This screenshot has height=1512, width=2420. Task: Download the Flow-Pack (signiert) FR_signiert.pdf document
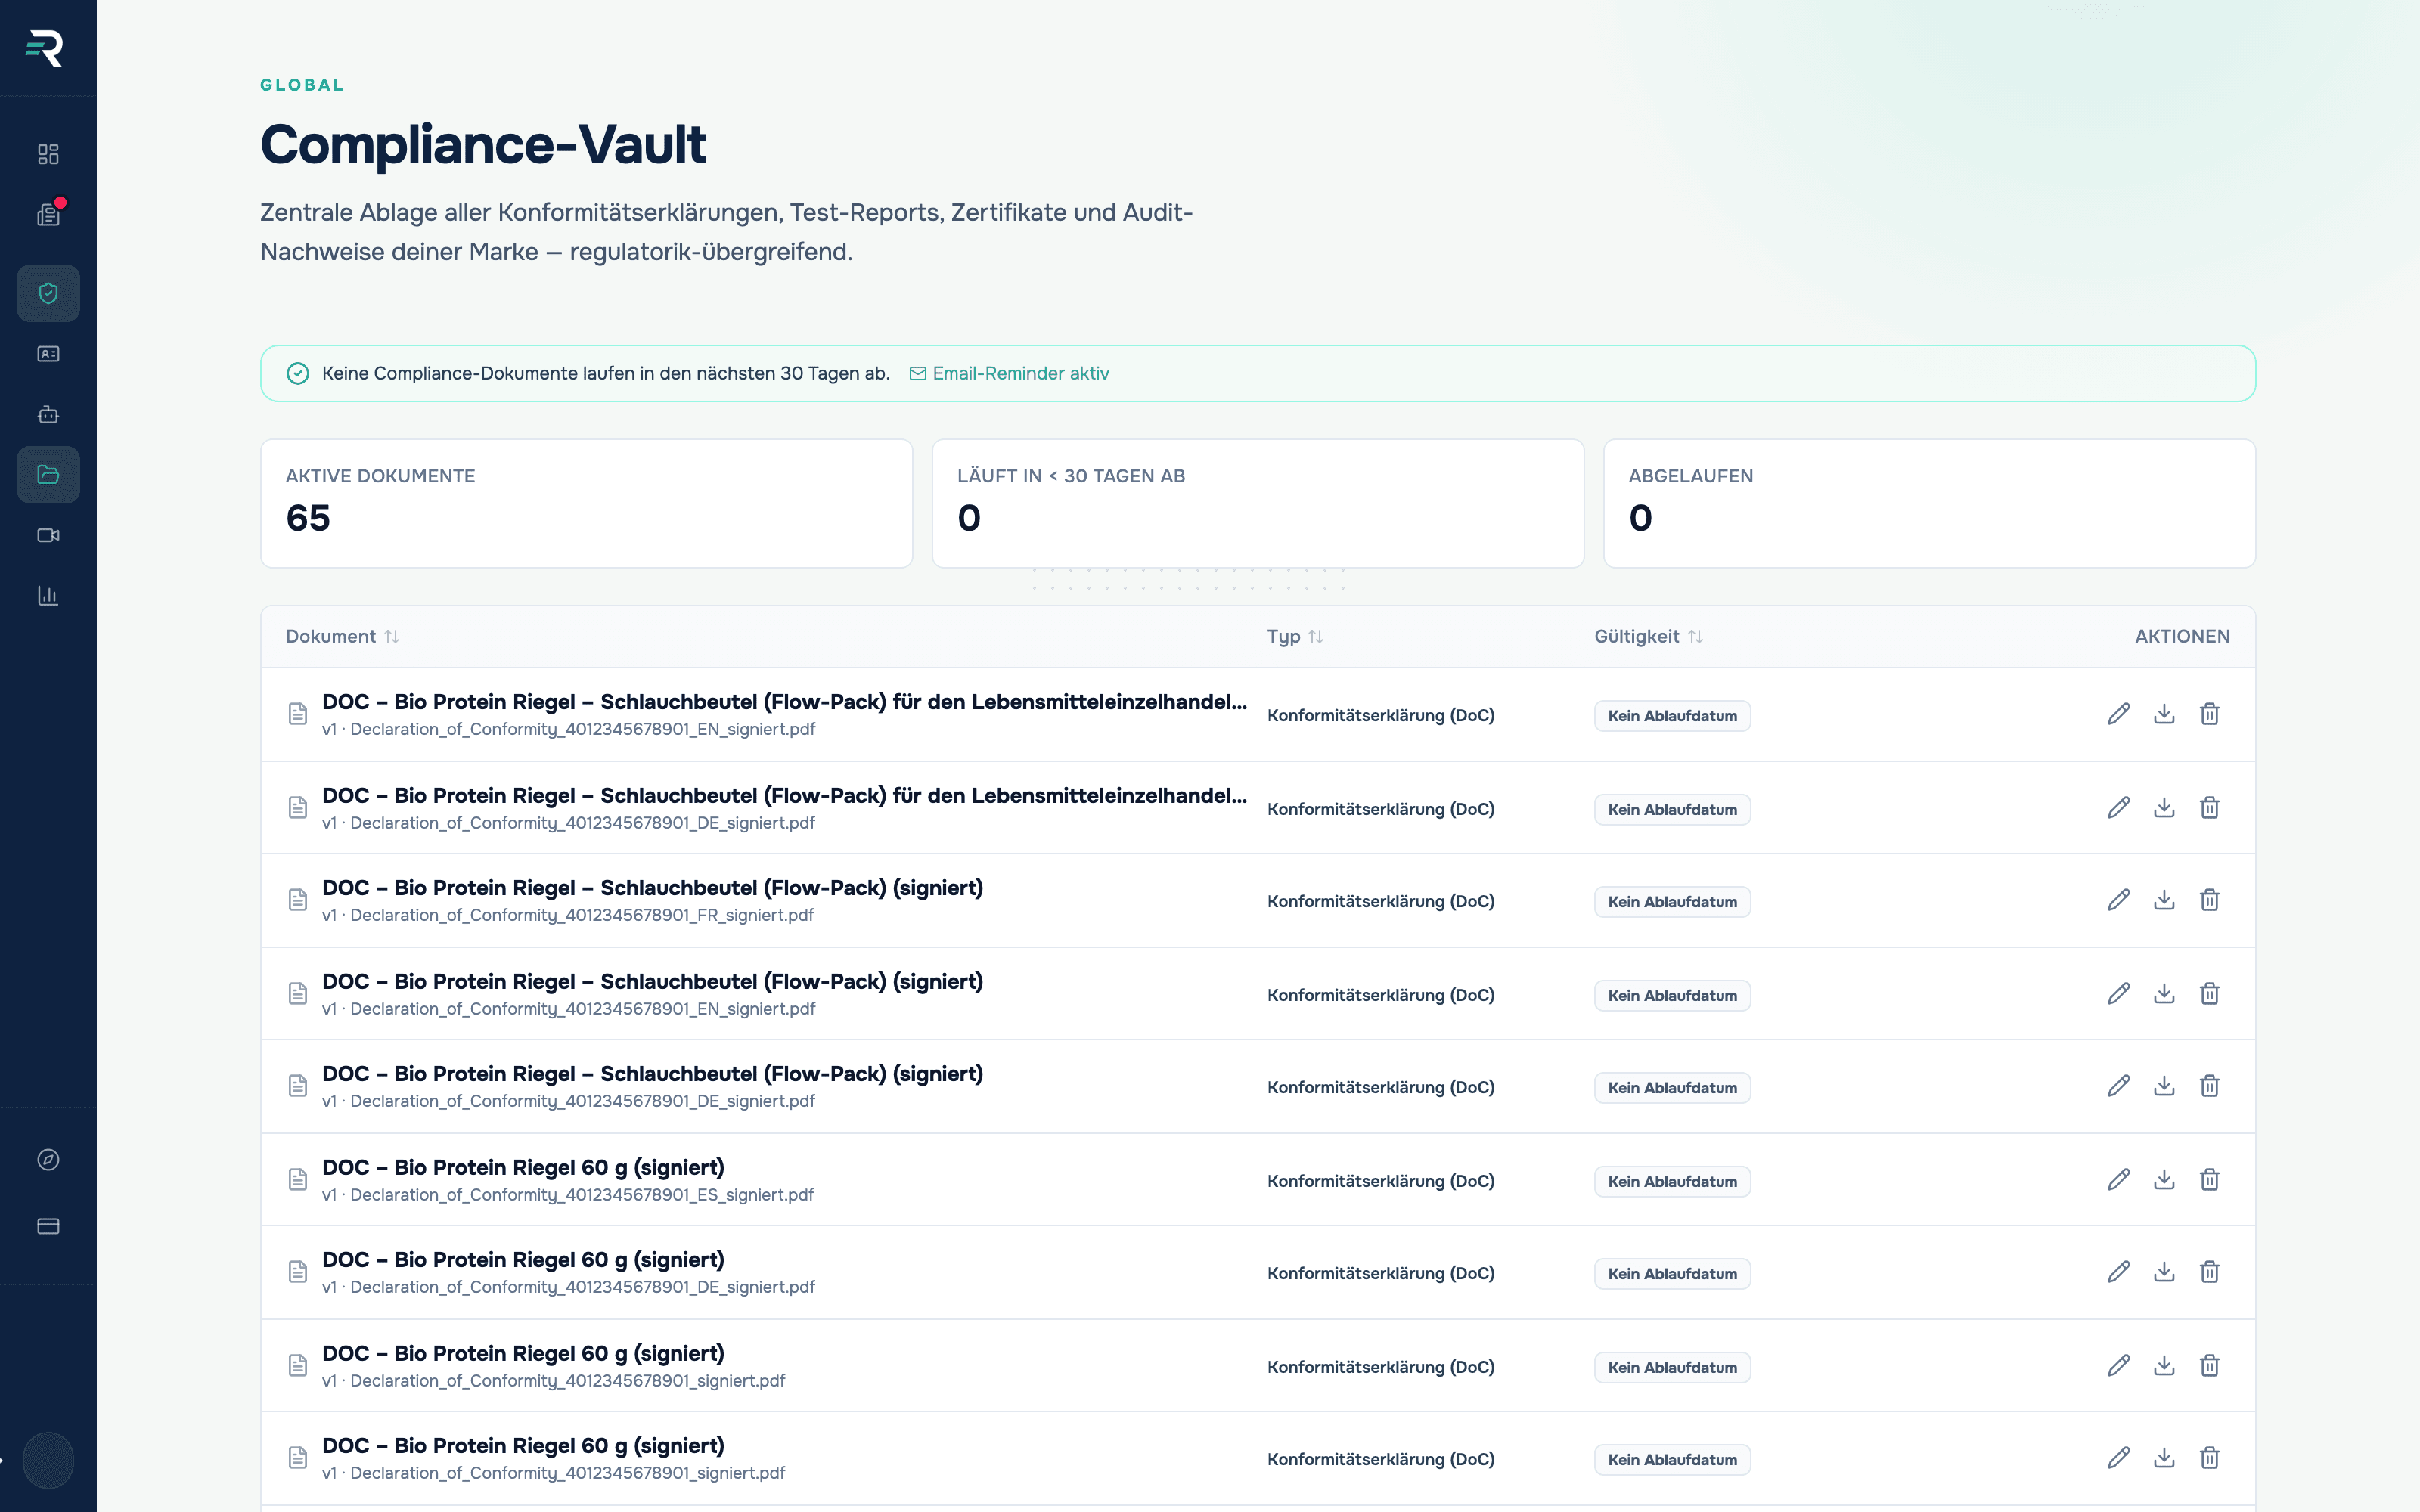(2164, 900)
